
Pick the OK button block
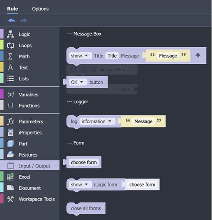[85, 82]
